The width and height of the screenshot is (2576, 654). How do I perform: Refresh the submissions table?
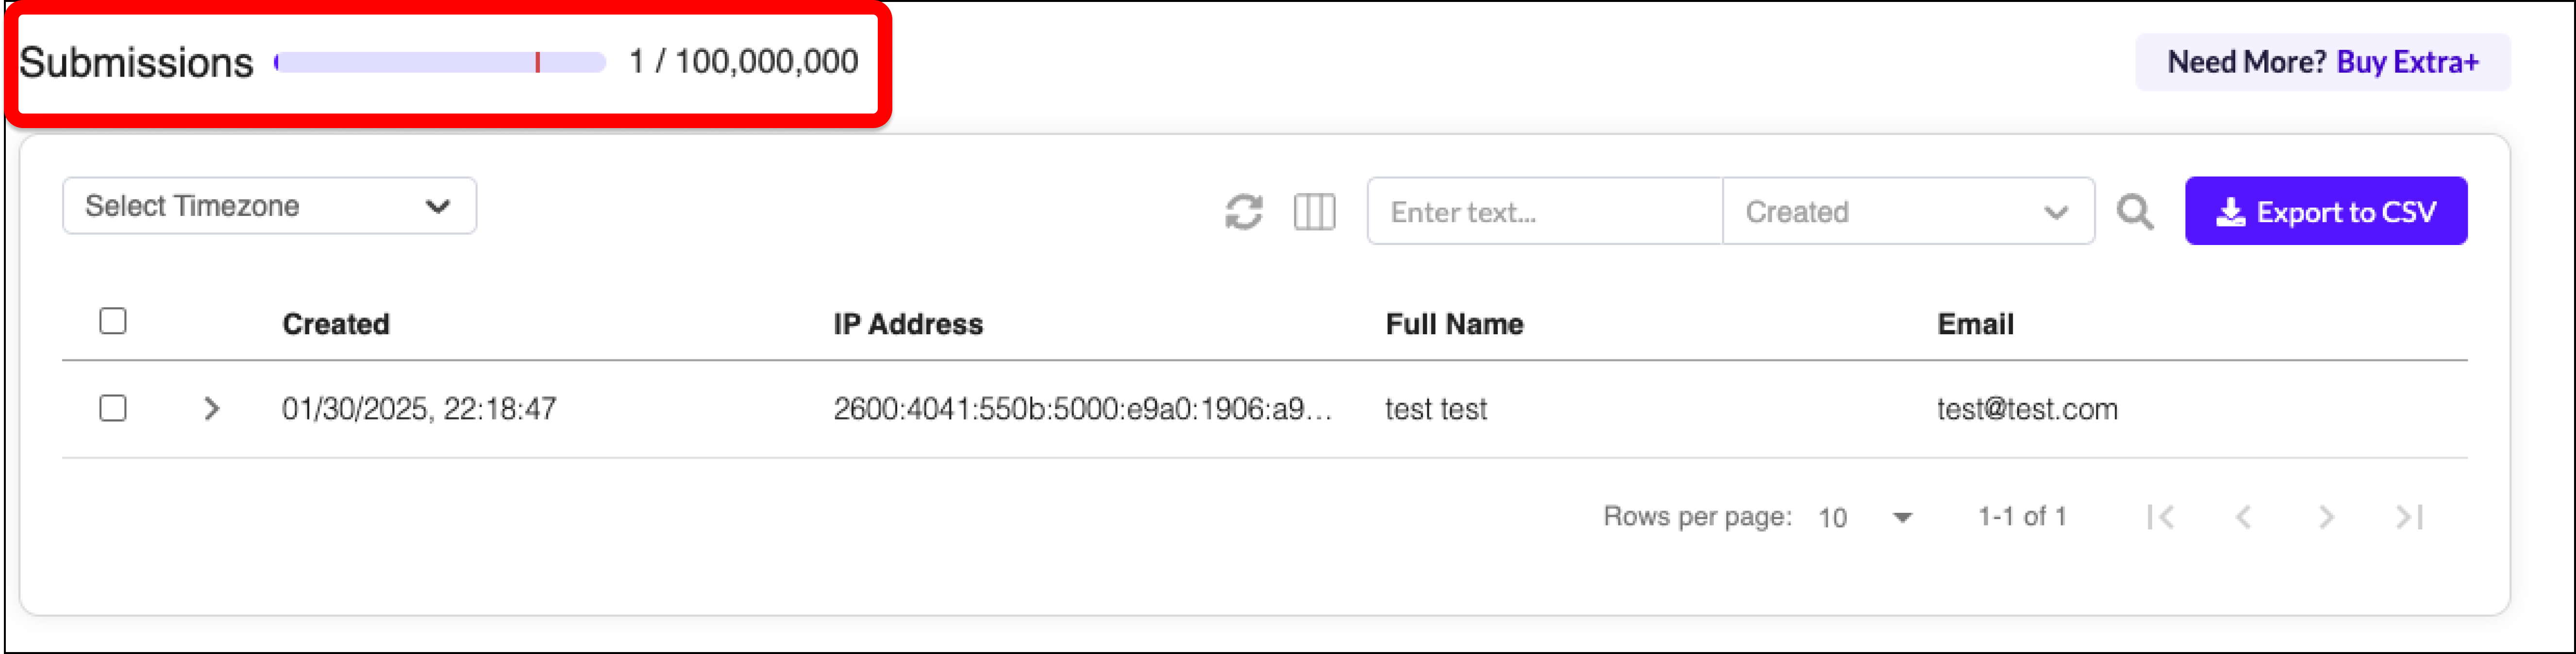(1243, 212)
